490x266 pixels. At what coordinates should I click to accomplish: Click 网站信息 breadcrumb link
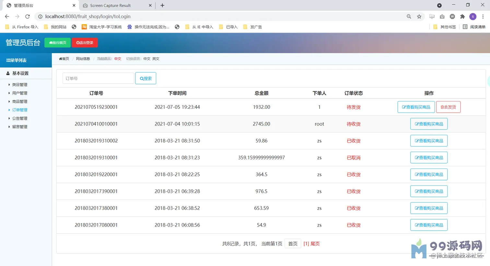(x=83, y=59)
